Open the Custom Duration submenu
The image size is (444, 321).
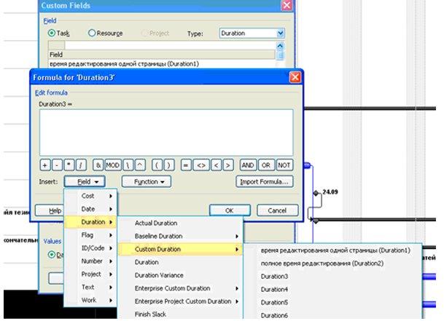click(x=180, y=249)
